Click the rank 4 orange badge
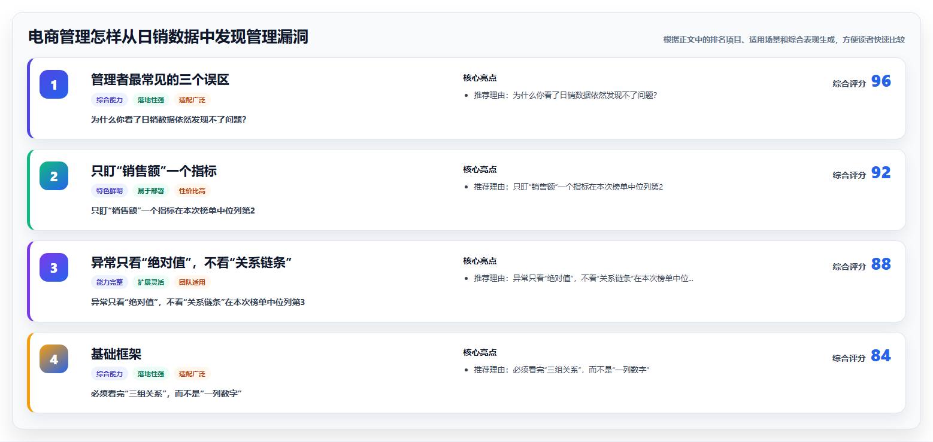This screenshot has width=933, height=442. [x=54, y=359]
